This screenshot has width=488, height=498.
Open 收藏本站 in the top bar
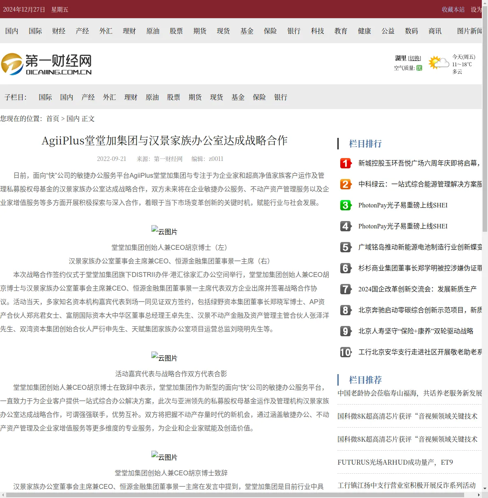pyautogui.click(x=453, y=9)
